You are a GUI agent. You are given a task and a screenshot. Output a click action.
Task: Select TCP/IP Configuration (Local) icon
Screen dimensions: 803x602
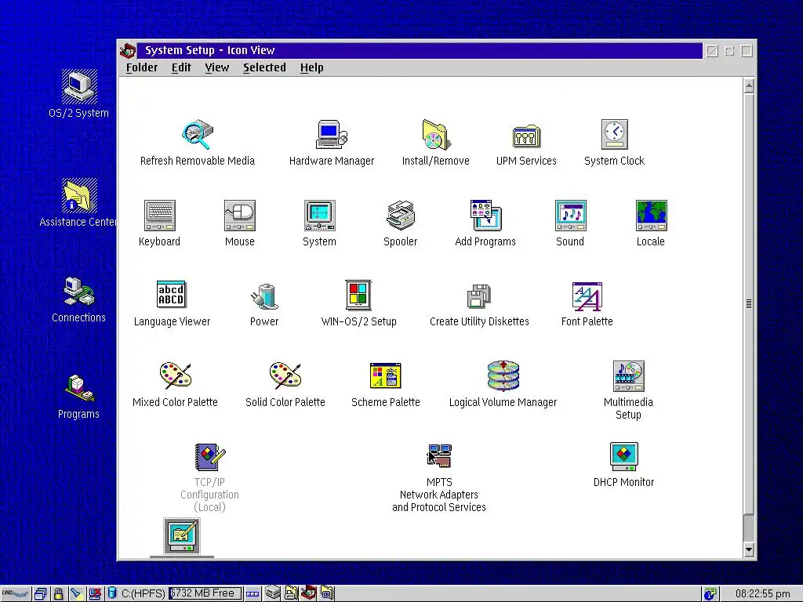(x=210, y=457)
